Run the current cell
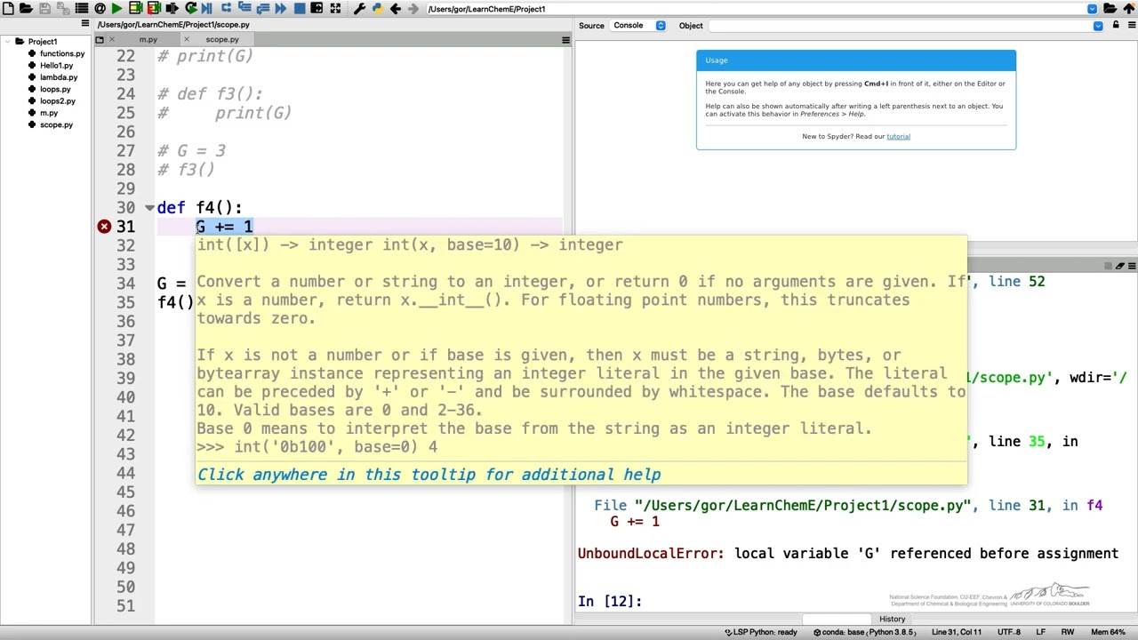 [135, 9]
